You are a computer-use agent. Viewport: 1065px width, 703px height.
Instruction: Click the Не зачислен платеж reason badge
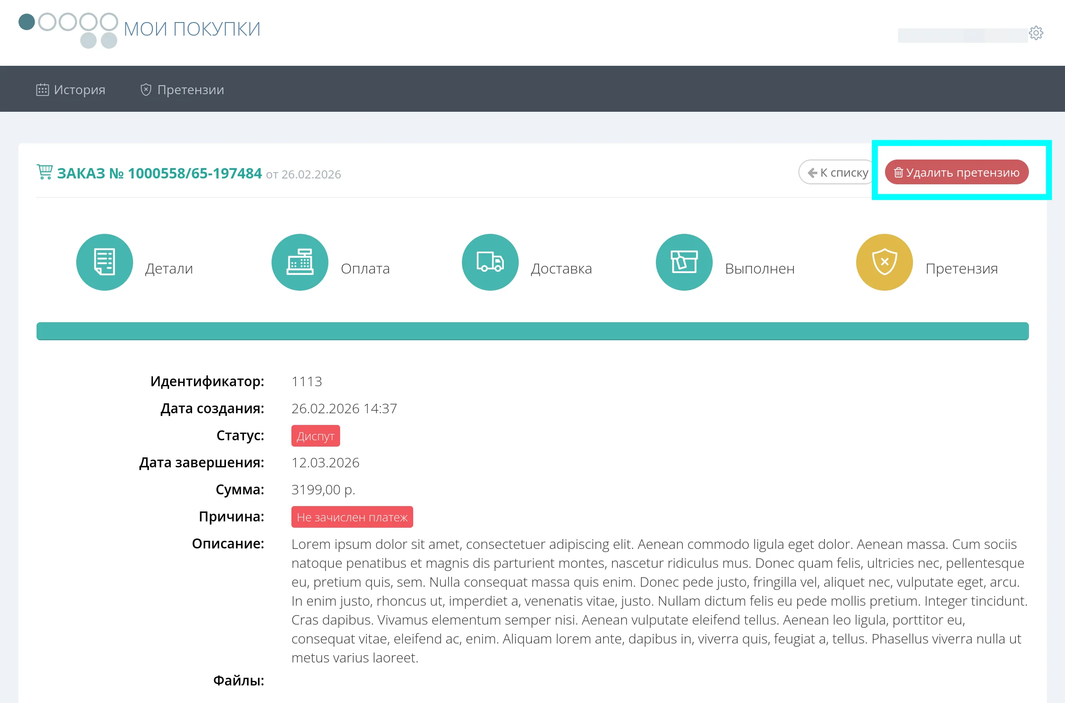(x=352, y=517)
